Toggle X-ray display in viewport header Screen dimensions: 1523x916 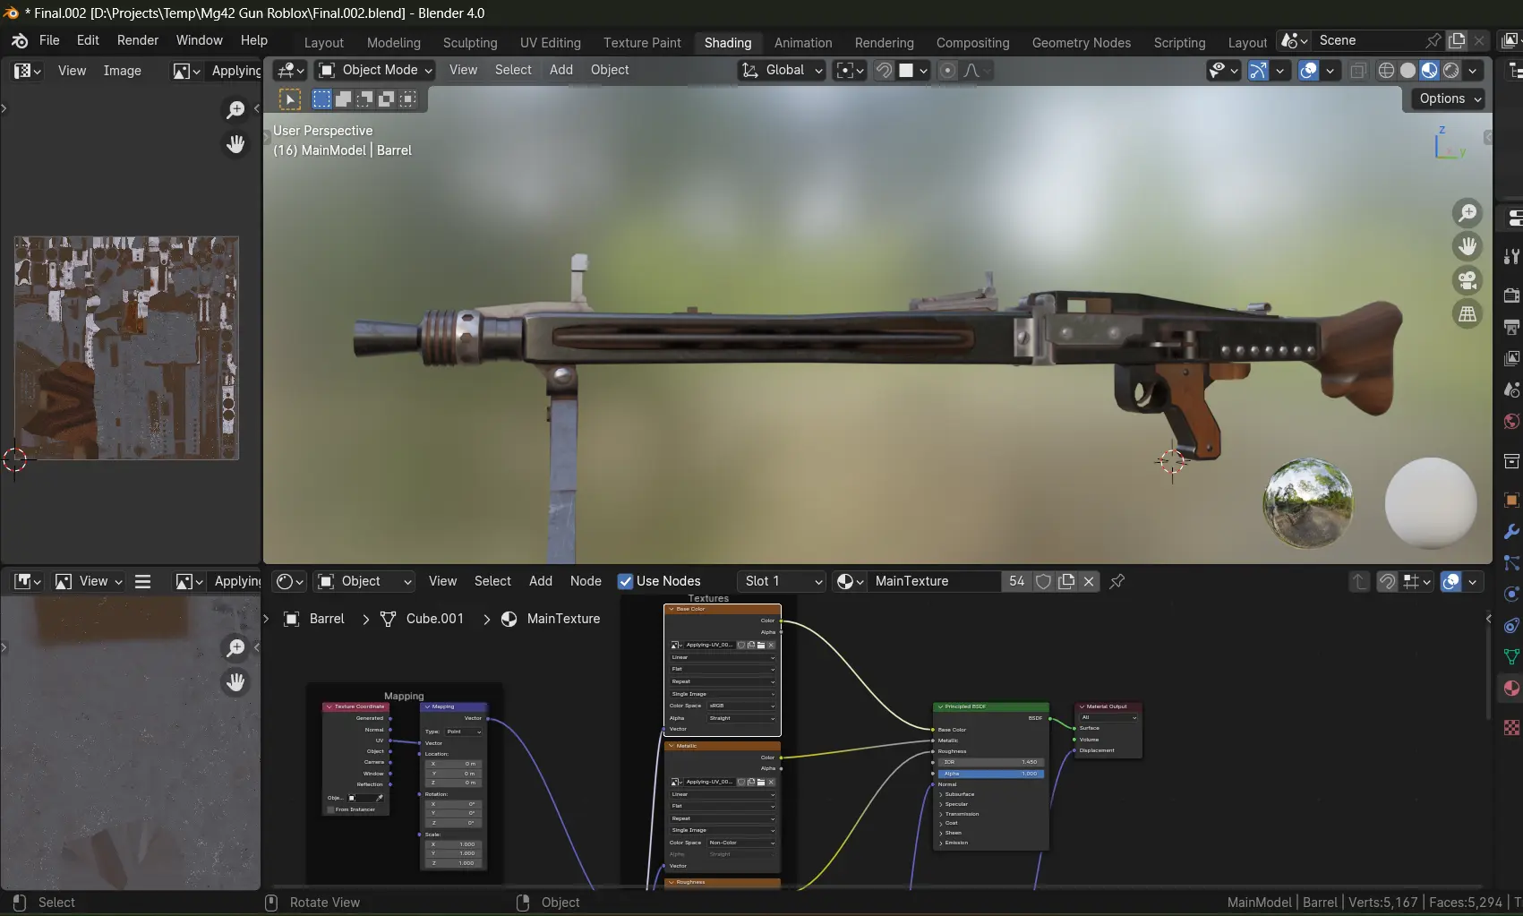click(x=1358, y=71)
